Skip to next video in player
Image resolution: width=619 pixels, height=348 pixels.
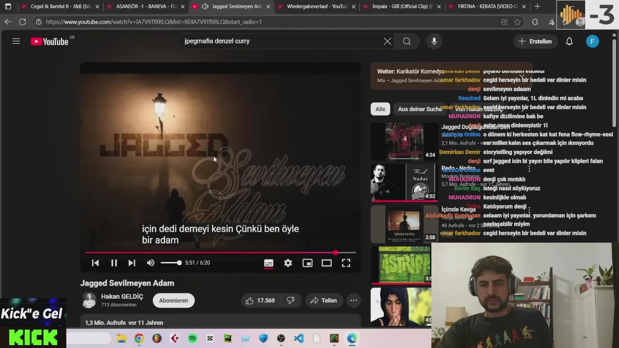click(x=132, y=262)
